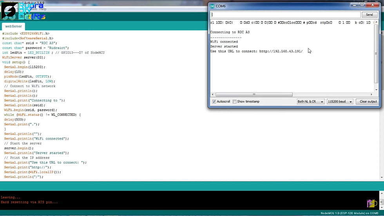
Task: Click the 'Serial.println(ssid);' code line
Action: (25, 105)
